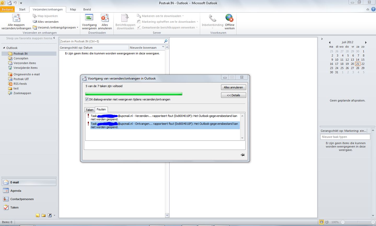Select the Verzenden error row in Fouten list
376x226 pixels.
pyautogui.click(x=163, y=117)
